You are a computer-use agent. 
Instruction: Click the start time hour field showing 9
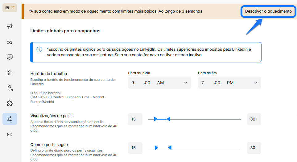click(133, 83)
